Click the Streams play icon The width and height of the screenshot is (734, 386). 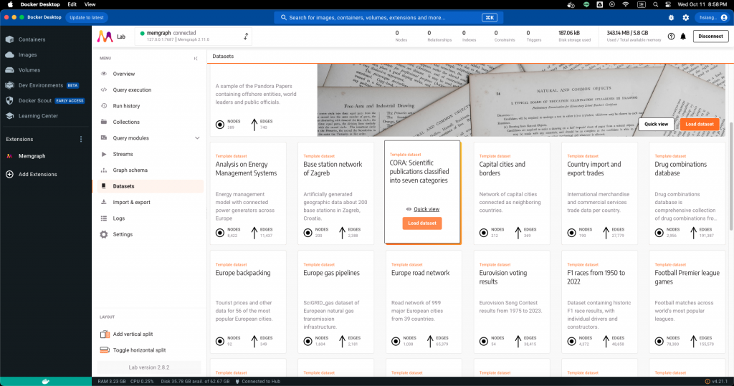[x=104, y=154]
